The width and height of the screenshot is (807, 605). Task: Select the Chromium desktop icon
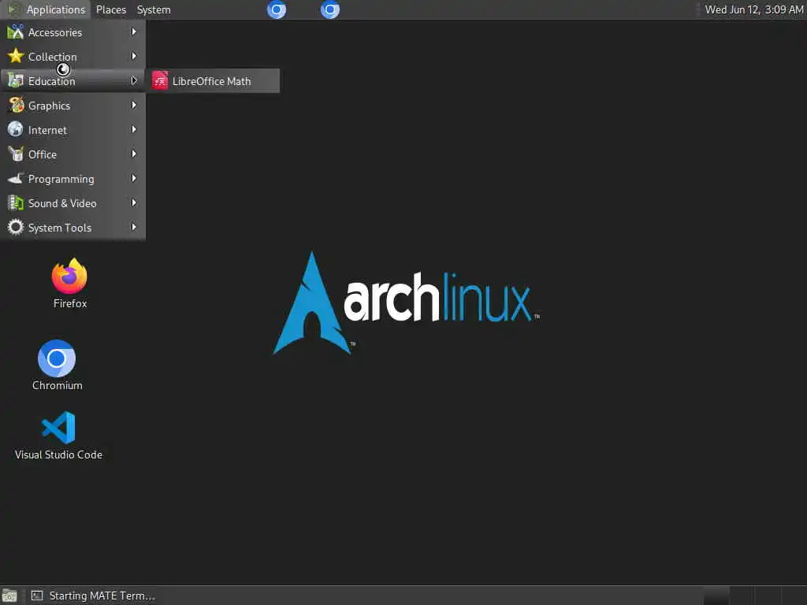[57, 358]
